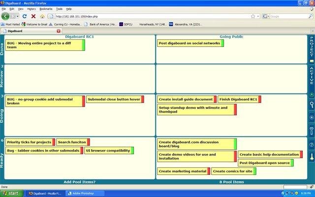This screenshot has height=197, width=315.
Task: Open the Corning CU bookmark
Action: [65, 24]
